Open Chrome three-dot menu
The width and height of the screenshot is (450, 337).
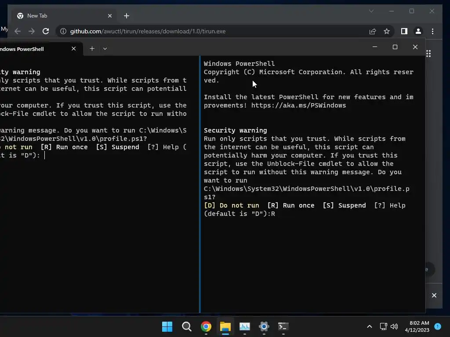click(432, 31)
